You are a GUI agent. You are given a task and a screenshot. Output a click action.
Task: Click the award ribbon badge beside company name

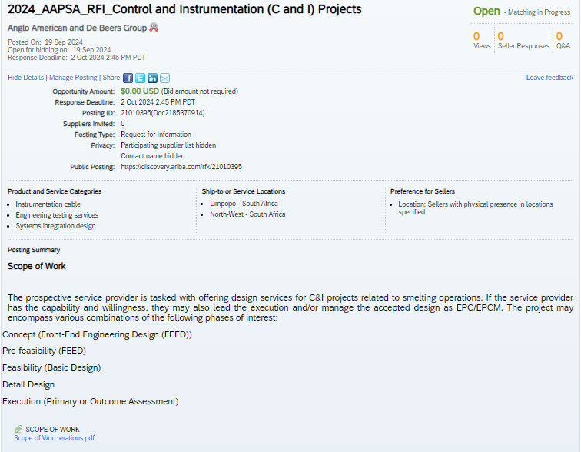pyautogui.click(x=154, y=27)
